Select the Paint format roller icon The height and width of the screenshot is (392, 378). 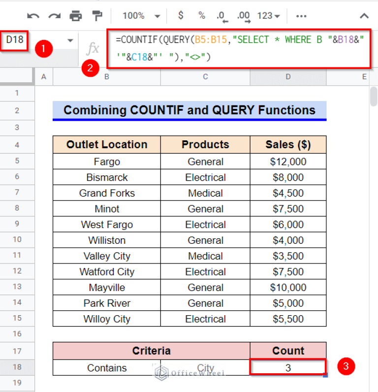tap(97, 16)
